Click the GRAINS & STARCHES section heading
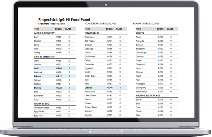Viewport: 212px width, 137px height. coord(148,96)
